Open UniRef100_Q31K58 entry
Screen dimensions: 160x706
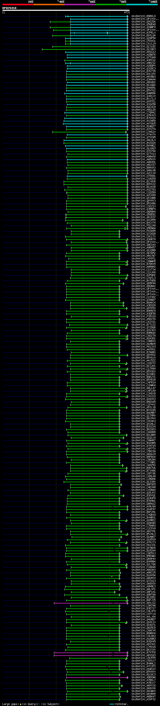(x=143, y=104)
